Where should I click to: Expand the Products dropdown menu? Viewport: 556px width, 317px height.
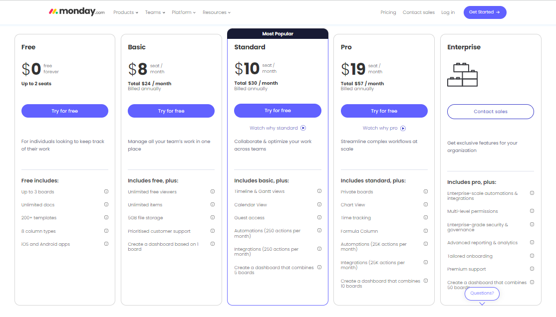click(x=126, y=12)
